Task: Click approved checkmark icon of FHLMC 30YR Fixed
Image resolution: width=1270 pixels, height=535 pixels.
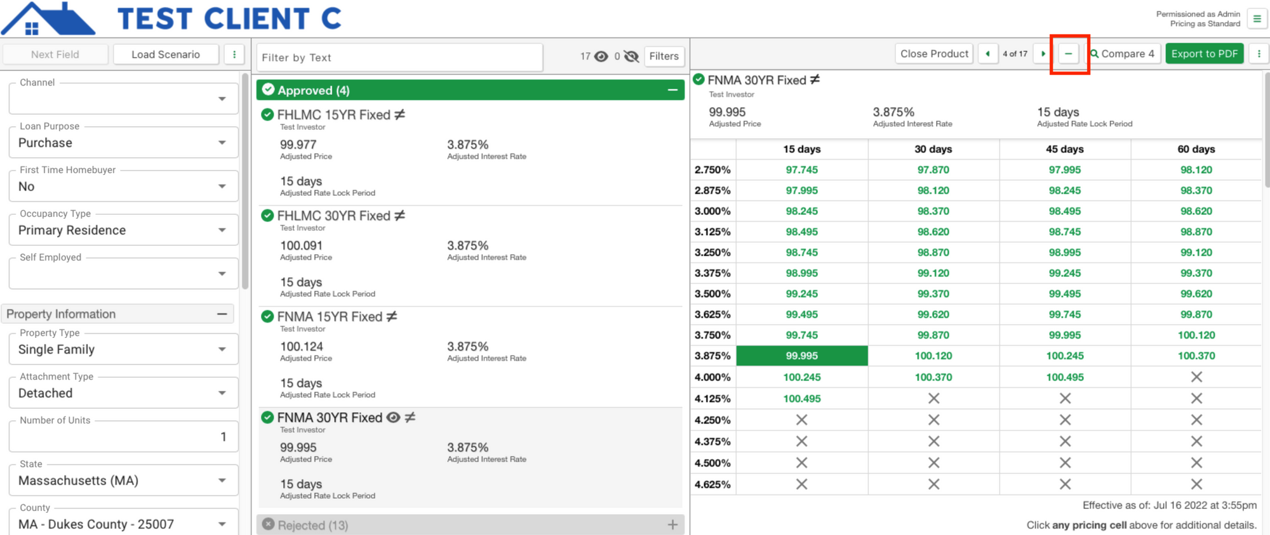Action: [267, 216]
